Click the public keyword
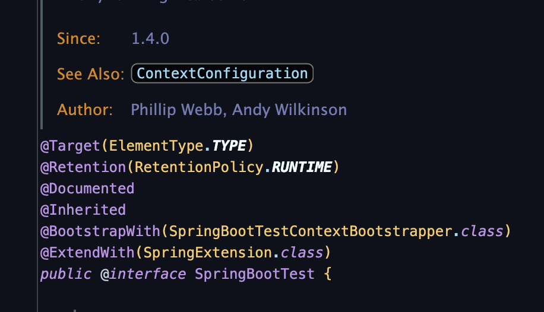Screen dimensions: 544x312 pos(66,274)
